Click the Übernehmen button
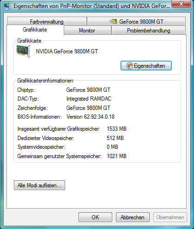194x229 pixels. click(x=170, y=217)
